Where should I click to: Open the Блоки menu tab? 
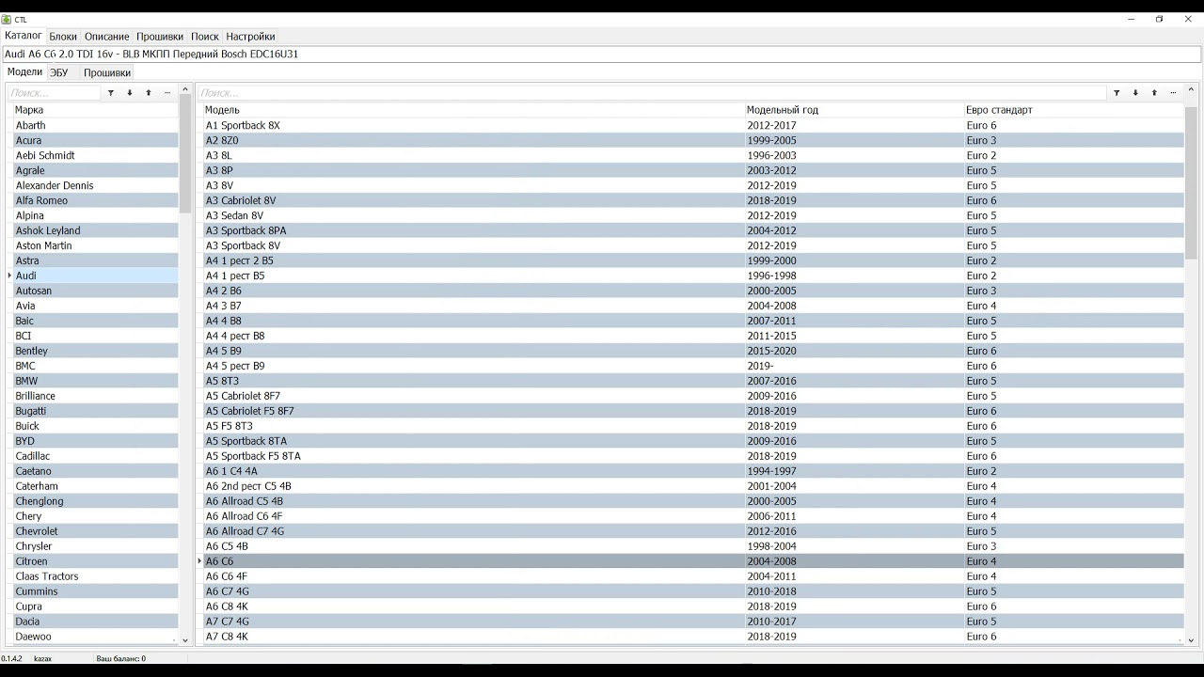63,37
